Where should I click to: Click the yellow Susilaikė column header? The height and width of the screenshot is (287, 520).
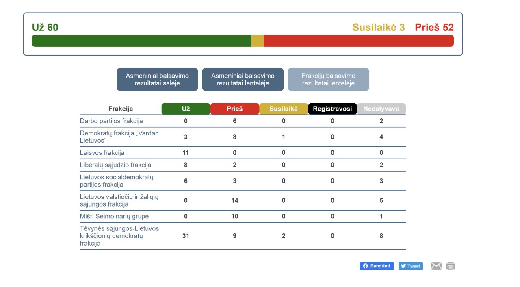pyautogui.click(x=284, y=109)
